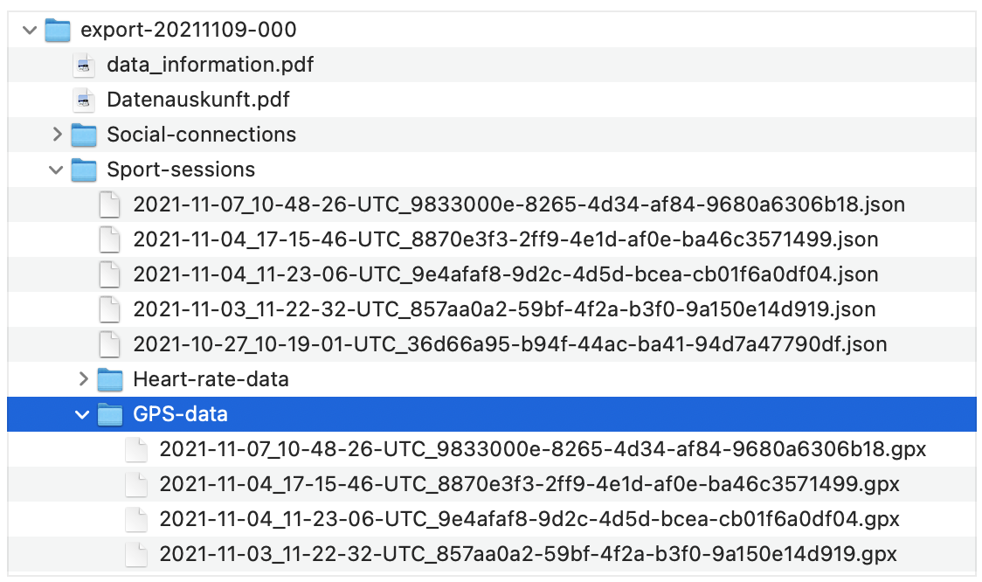Click the icon of the 2021-11-07 json file
The image size is (982, 582).
(110, 204)
